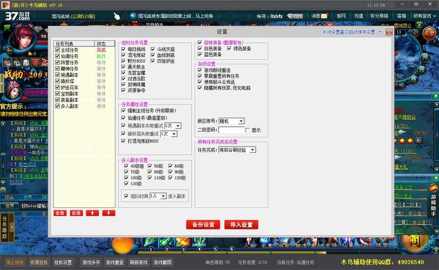Click the VIP0 diamond badge

pos(295,16)
